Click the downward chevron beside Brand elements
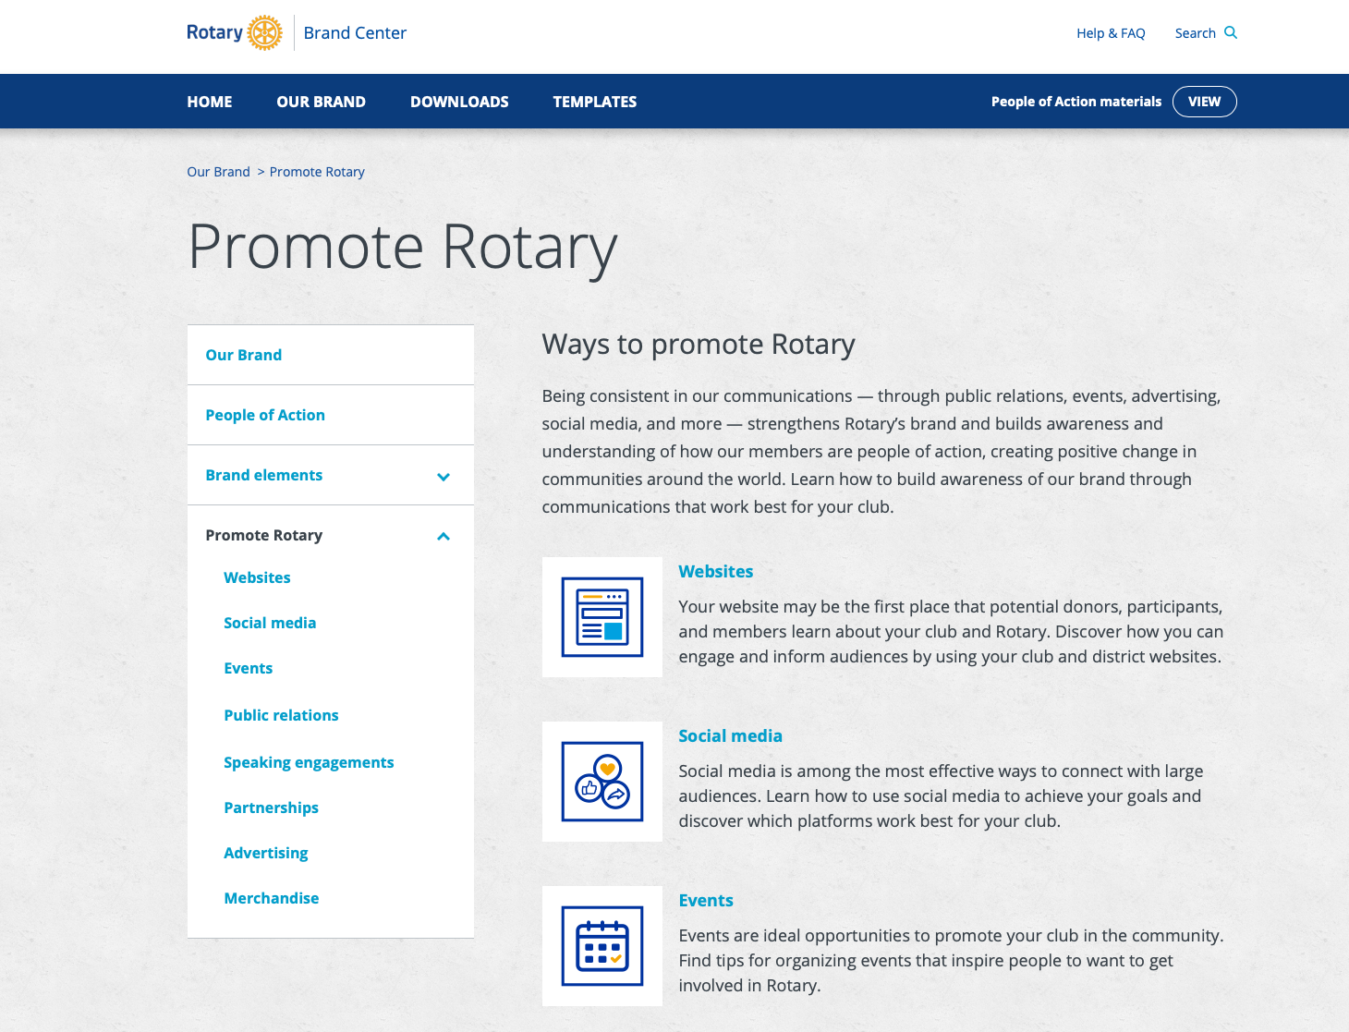 [x=444, y=477]
